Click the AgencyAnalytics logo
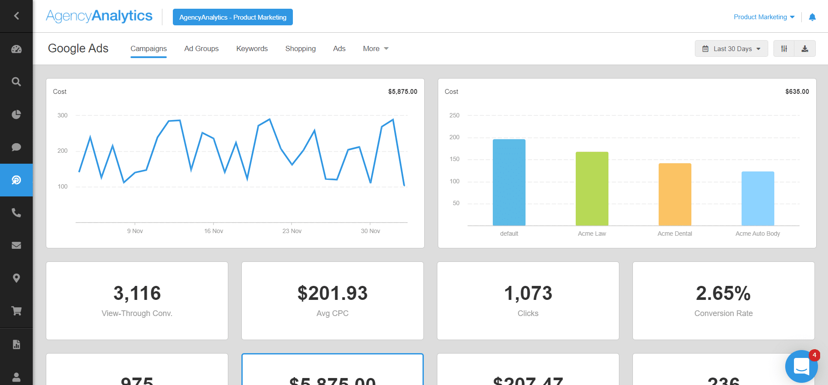The height and width of the screenshot is (385, 828). coord(99,16)
